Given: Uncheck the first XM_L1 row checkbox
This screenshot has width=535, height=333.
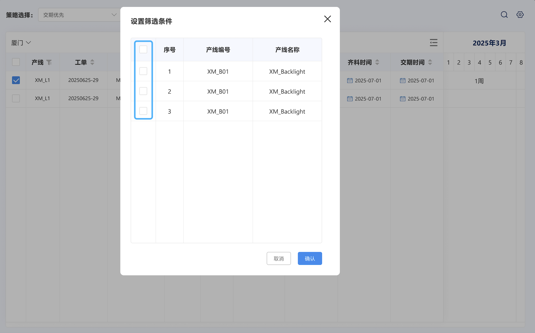Looking at the screenshot, I should (16, 80).
